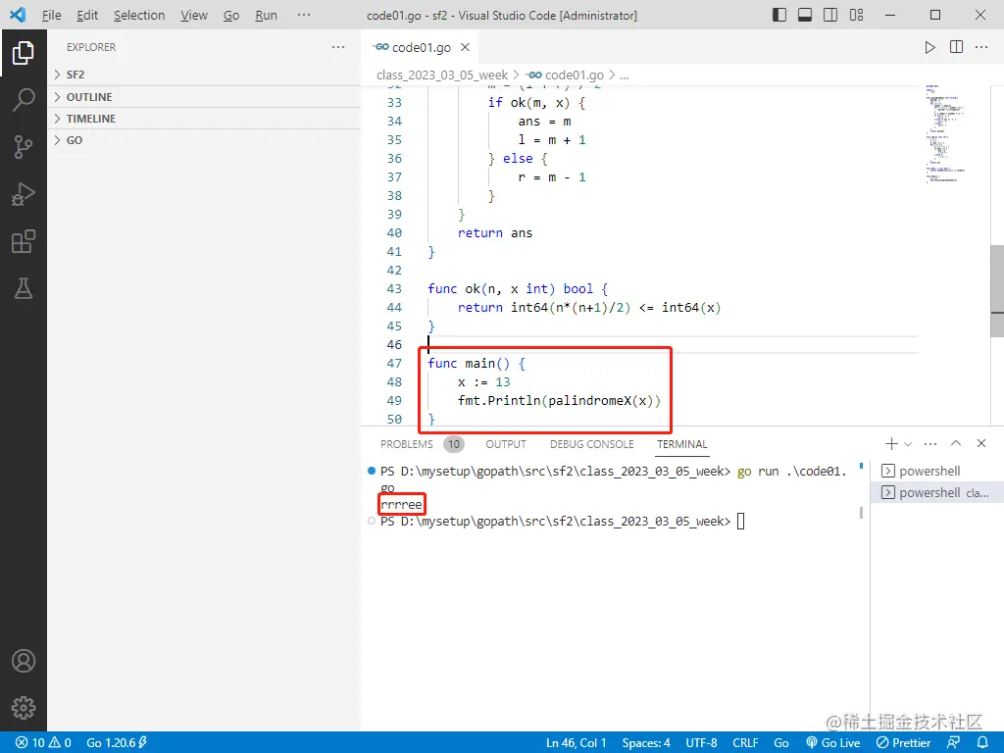1004x753 pixels.
Task: Click the terminal input prompt line
Action: [562, 522]
